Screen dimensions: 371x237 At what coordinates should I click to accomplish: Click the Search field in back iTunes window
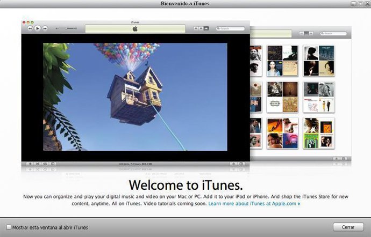pyautogui.click(x=333, y=34)
